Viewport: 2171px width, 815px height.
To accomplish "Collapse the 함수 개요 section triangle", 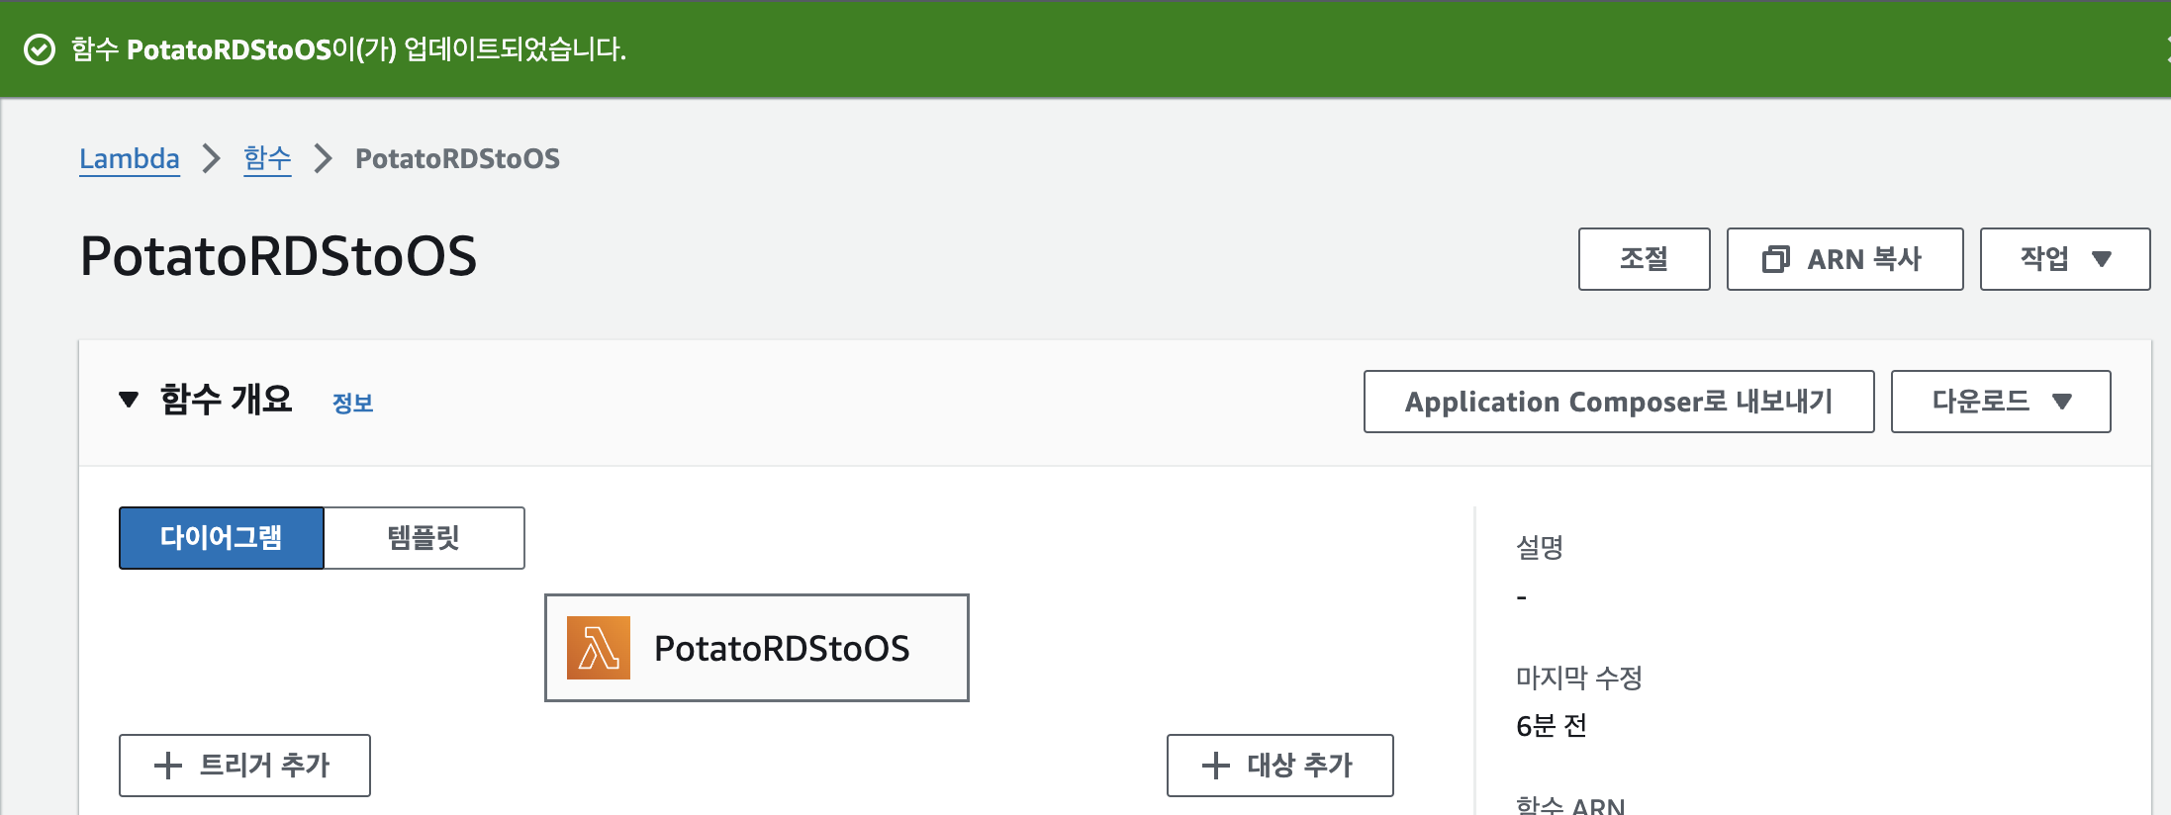I will (x=129, y=400).
